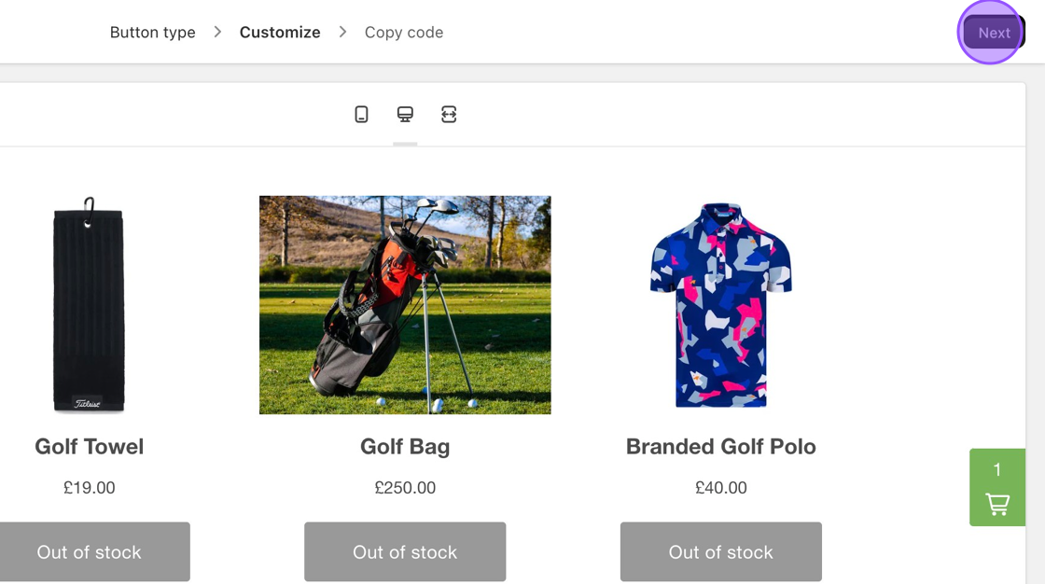Click the Golf Bag product title
Screen dimensions: 1045x584
point(405,447)
